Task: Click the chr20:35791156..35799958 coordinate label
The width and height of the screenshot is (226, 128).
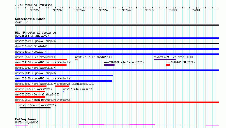Action: click(34, 5)
